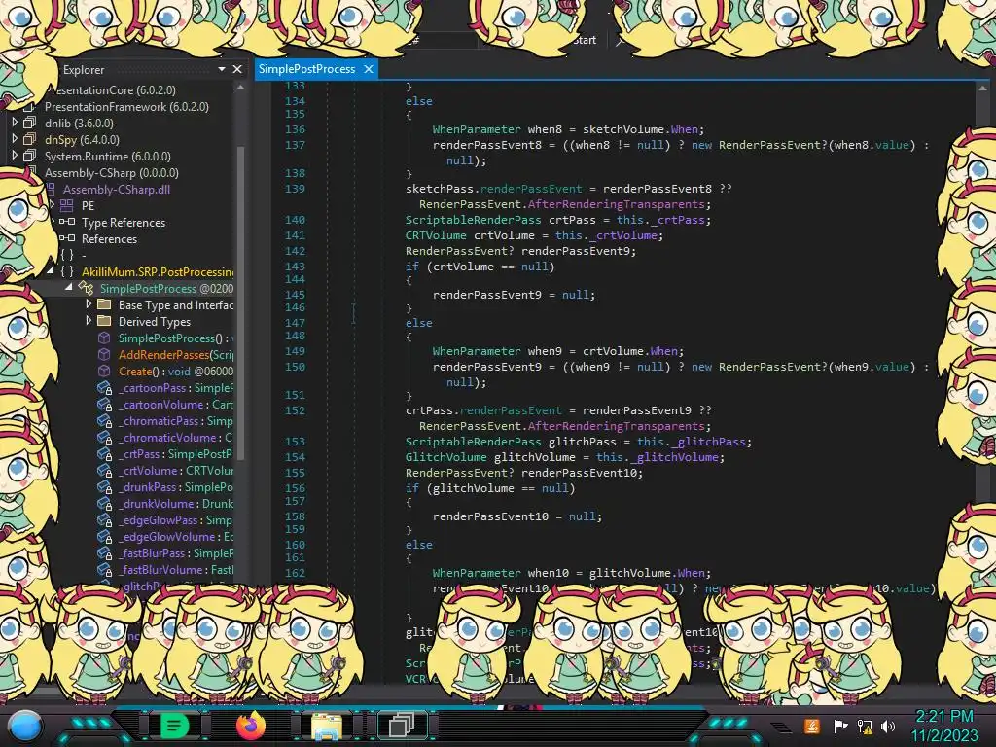Click the _glitchPass field reference on line 153
Viewport: 996px width, 747px height.
(709, 442)
